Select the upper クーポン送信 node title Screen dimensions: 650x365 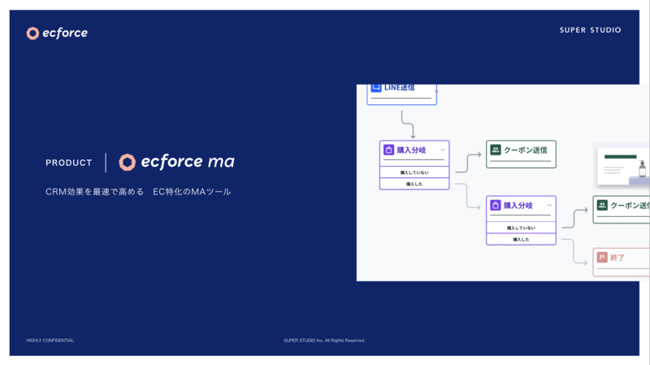click(525, 150)
